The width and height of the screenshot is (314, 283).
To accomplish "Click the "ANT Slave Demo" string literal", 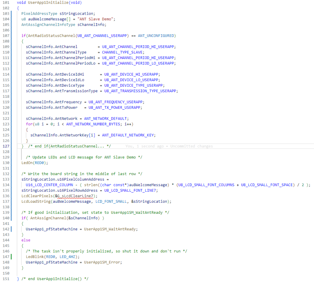I will [95, 19].
